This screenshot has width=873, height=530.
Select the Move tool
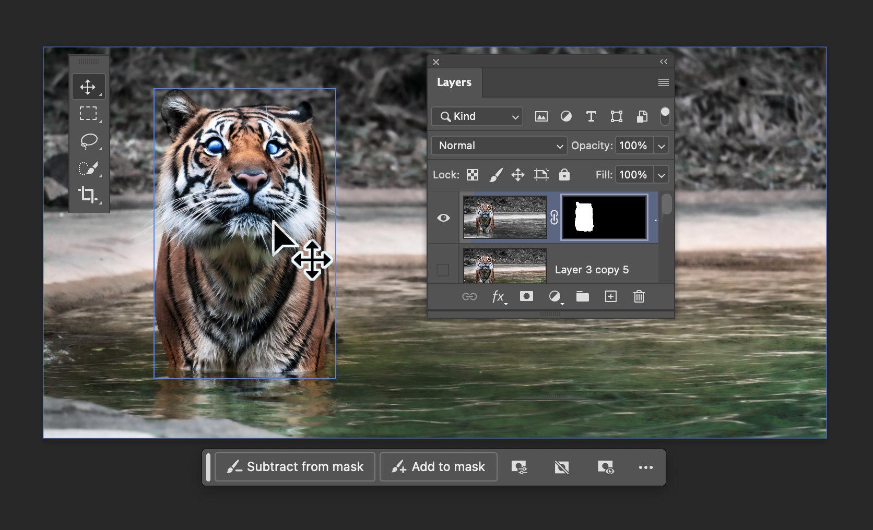coord(89,87)
